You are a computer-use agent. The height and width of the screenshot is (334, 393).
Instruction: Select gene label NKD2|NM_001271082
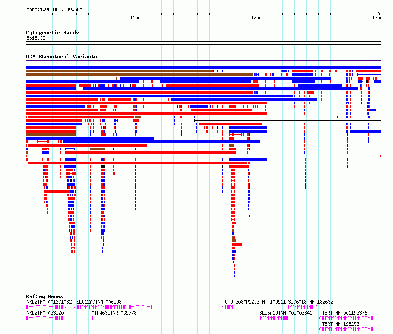tap(49, 302)
